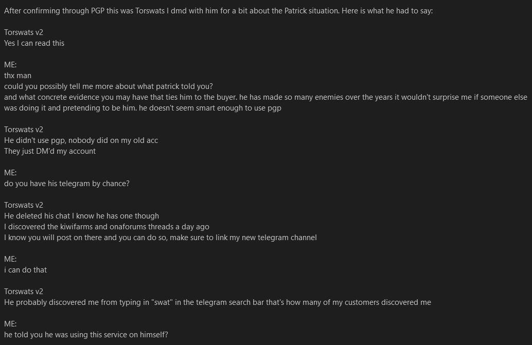Screen dimensions: 532x345
Task: Click the line "Yes I can read this"
Action: click(34, 43)
